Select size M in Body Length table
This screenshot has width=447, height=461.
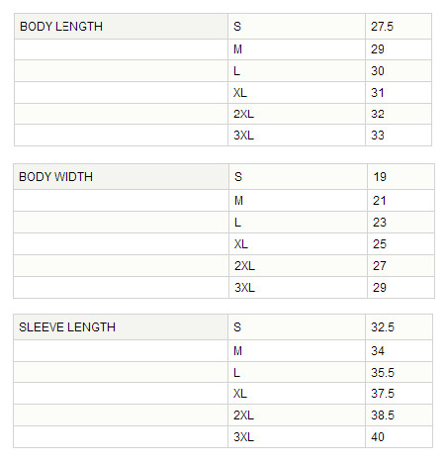[x=237, y=49]
